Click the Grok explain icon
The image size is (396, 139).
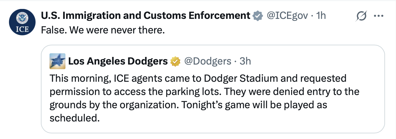[361, 16]
